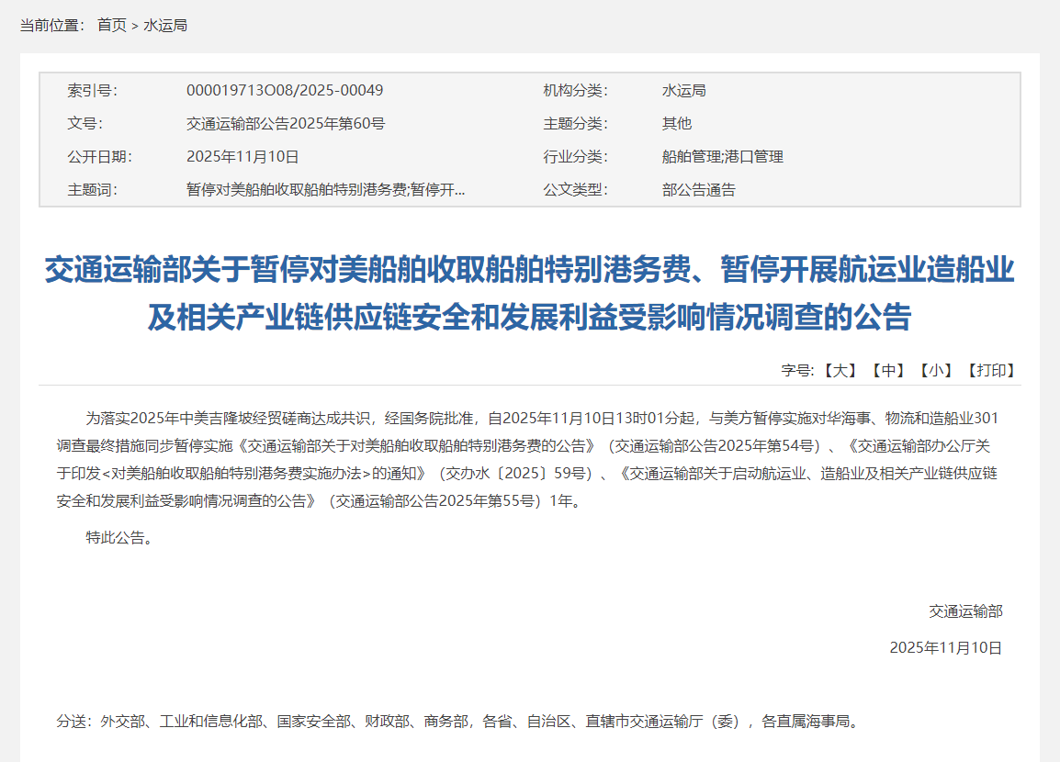1060x762 pixels.
Task: Open the 水运局 section link
Action: tap(164, 26)
